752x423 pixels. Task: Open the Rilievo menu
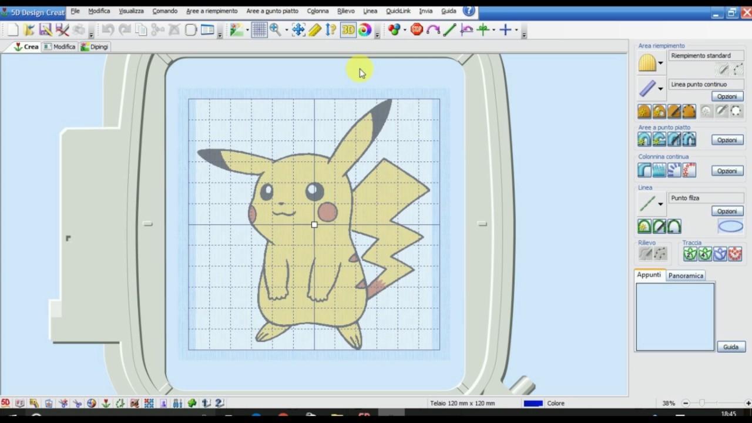[346, 11]
